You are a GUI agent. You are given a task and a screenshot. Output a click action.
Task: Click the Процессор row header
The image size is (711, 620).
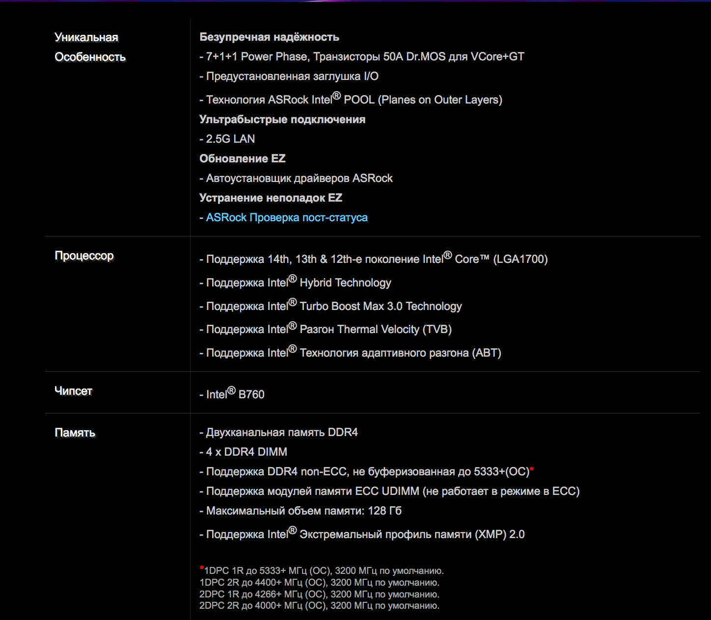coord(84,256)
